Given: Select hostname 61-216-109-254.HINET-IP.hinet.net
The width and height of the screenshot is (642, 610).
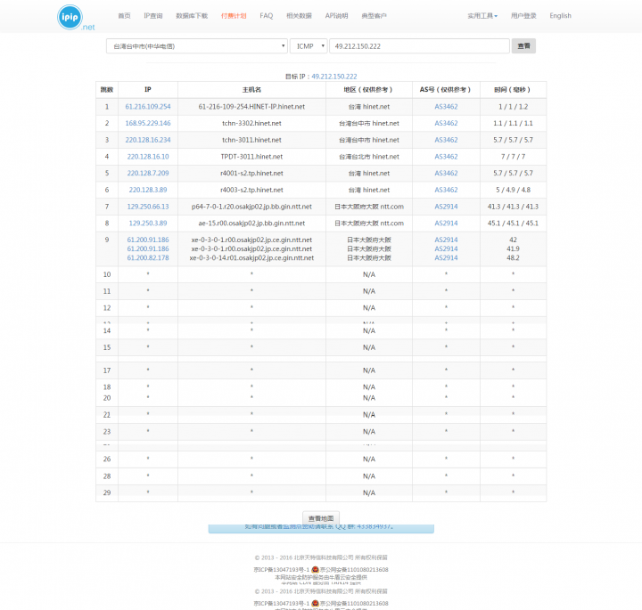Looking at the screenshot, I should (x=251, y=107).
